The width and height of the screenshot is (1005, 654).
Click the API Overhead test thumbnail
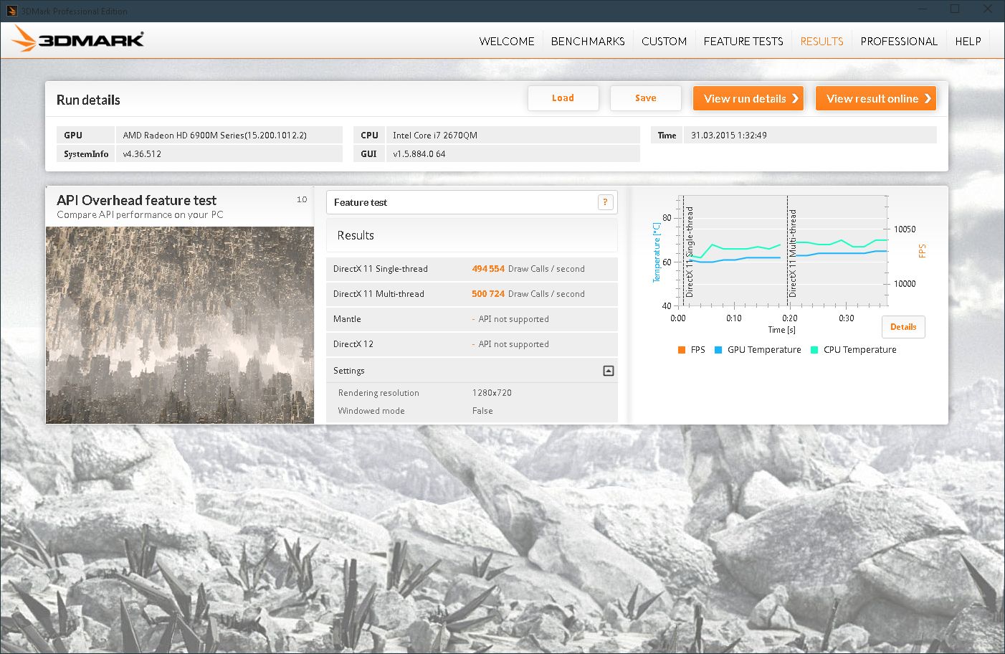pyautogui.click(x=180, y=325)
